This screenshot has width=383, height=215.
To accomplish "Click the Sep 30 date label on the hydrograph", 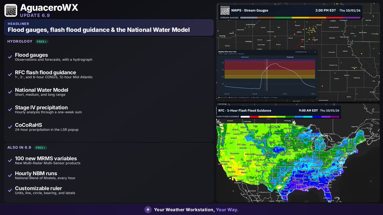I will (x=255, y=94).
